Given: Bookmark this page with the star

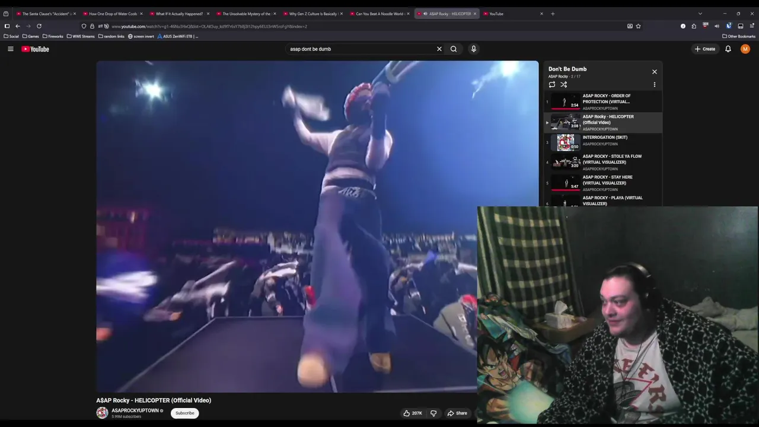Looking at the screenshot, I should pyautogui.click(x=638, y=26).
